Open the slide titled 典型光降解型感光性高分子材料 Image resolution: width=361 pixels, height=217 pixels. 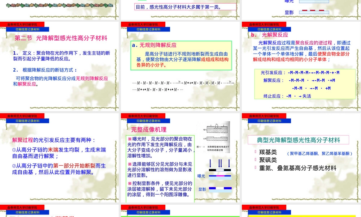click(301, 158)
